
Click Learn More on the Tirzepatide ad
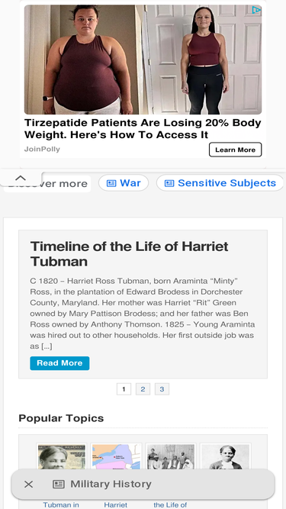pyautogui.click(x=235, y=150)
